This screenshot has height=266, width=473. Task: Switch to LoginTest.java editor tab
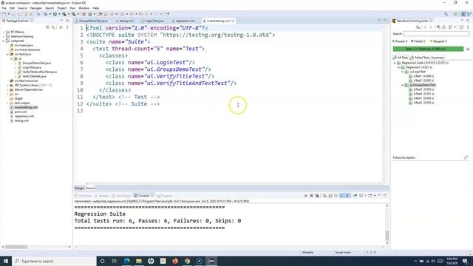pyautogui.click(x=154, y=21)
